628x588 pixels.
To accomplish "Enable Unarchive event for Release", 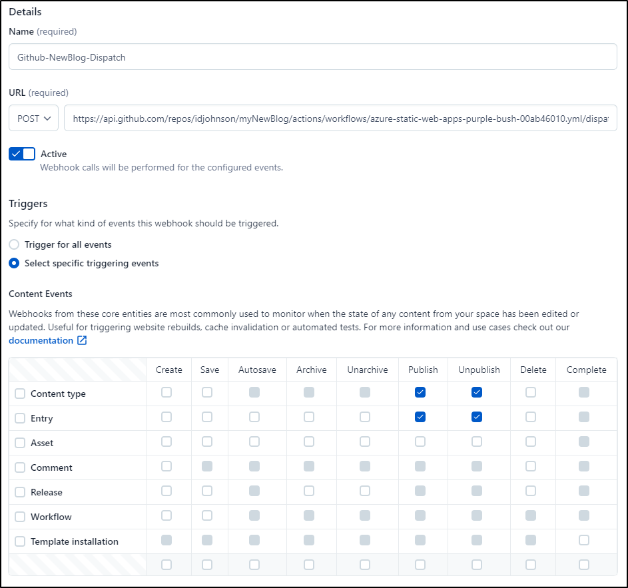I will pos(365,491).
